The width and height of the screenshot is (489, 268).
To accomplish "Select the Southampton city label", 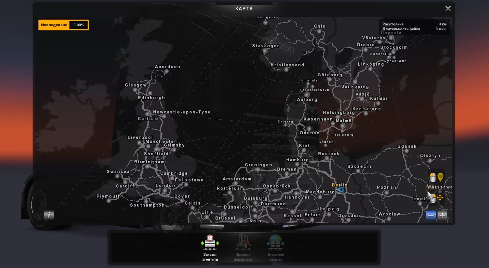I will coord(147,205).
